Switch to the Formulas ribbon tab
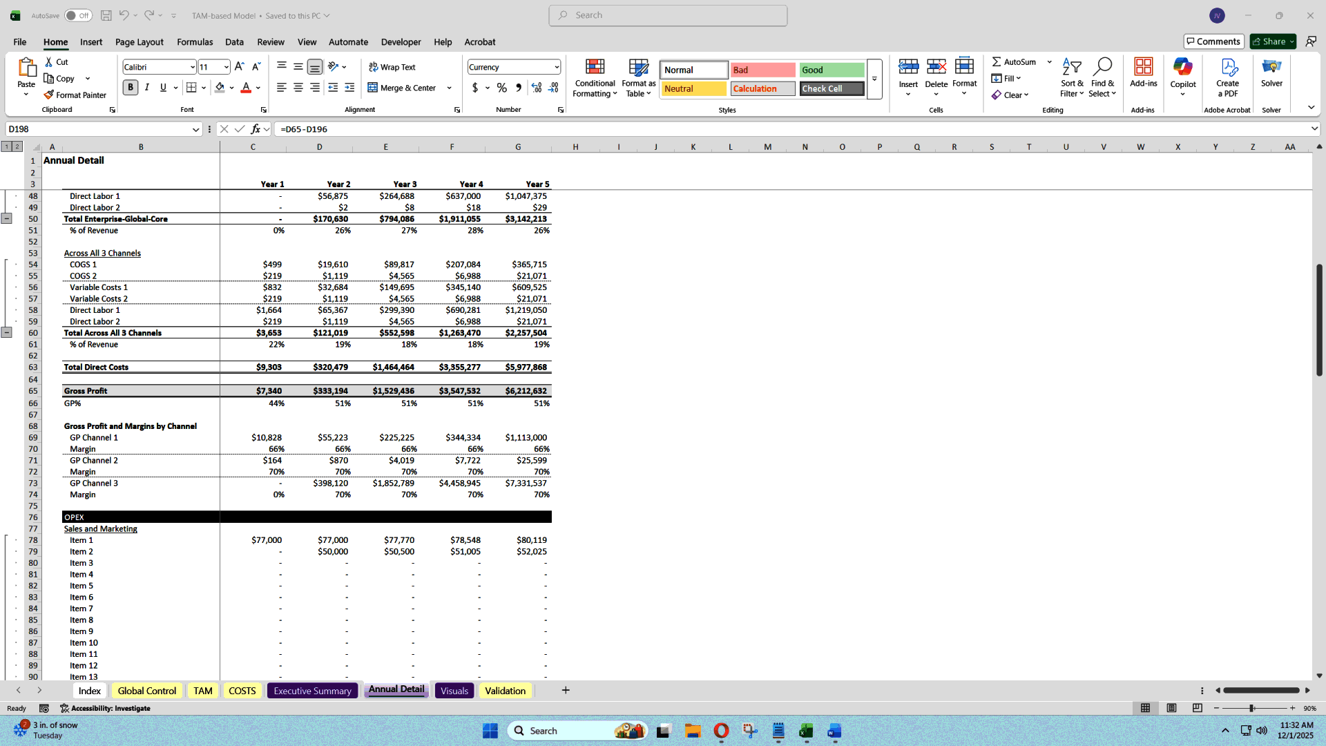The image size is (1326, 746). [x=195, y=42]
